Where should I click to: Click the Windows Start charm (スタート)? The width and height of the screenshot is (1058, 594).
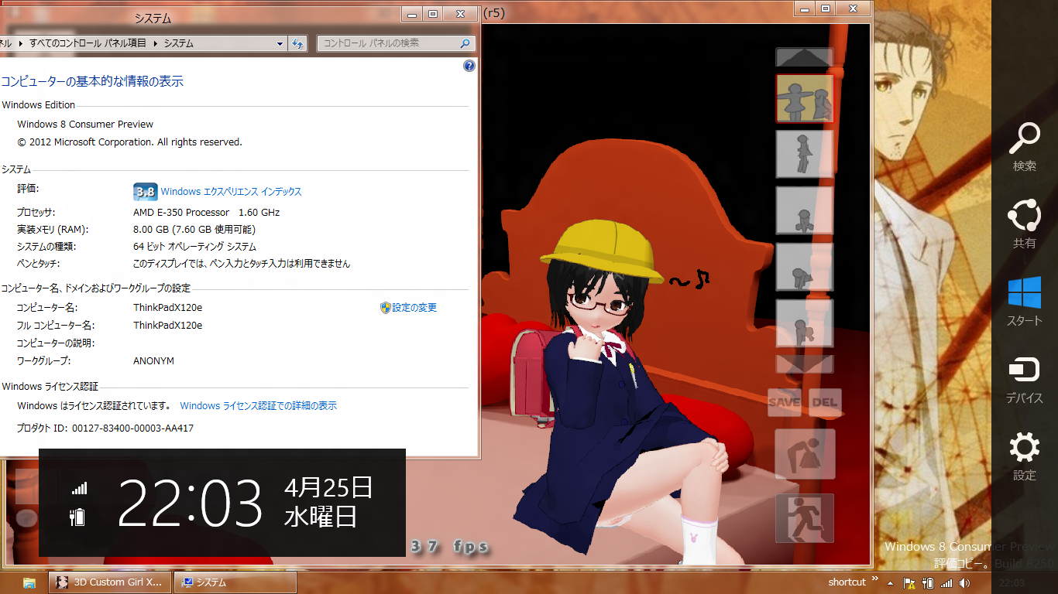pyautogui.click(x=1024, y=300)
